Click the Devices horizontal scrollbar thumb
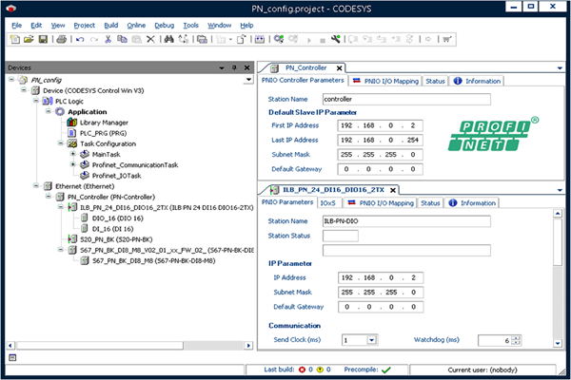Image resolution: width=571 pixels, height=380 pixels. click(x=99, y=345)
